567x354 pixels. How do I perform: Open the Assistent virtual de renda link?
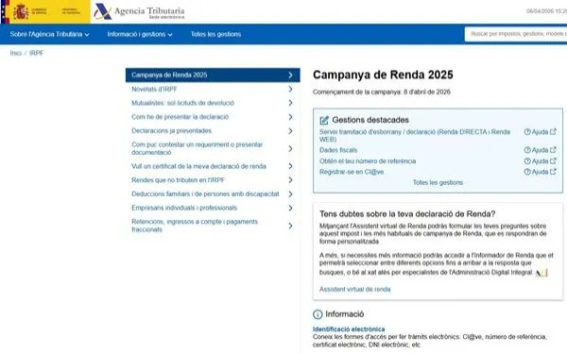354,290
